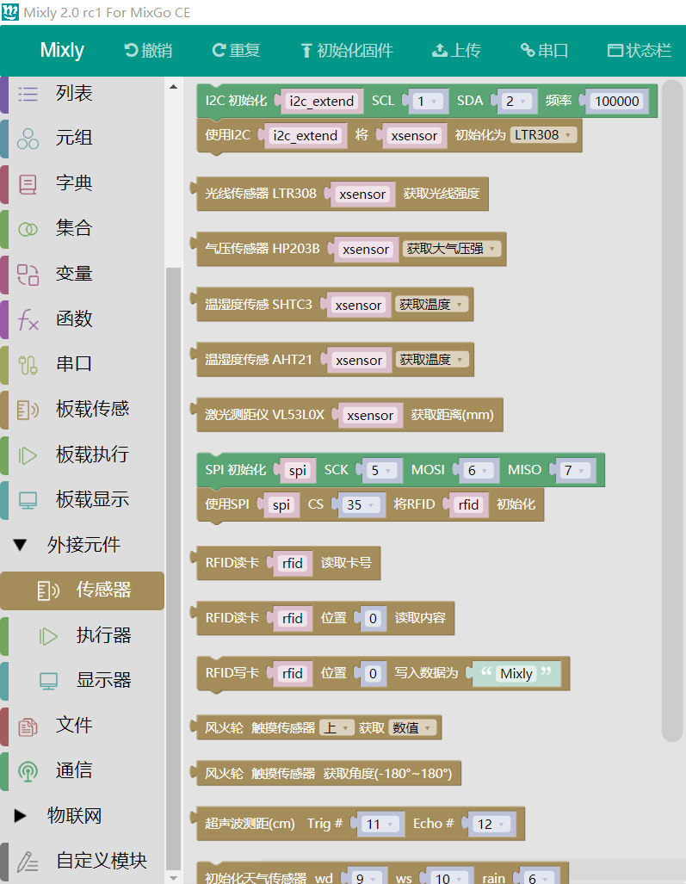Click the i2c_extend variable in I2C 初始化 block
Screen dimensions: 686x884
coord(321,102)
